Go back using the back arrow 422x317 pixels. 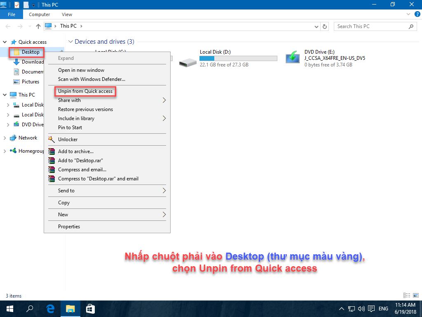pos(7,26)
